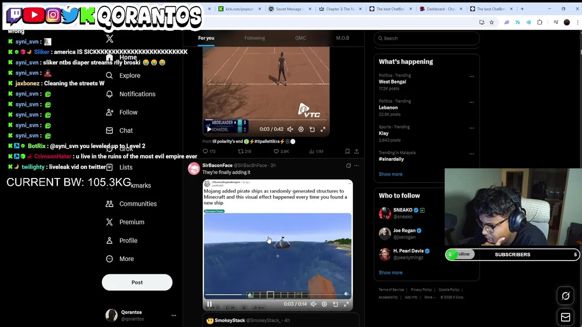Open the Follow page in sidebar

pos(121,112)
